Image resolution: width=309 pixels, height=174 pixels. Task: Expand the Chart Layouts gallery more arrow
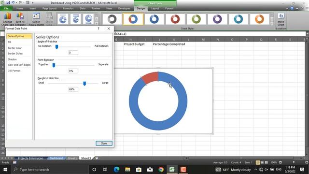pyautogui.click(x=97, y=24)
